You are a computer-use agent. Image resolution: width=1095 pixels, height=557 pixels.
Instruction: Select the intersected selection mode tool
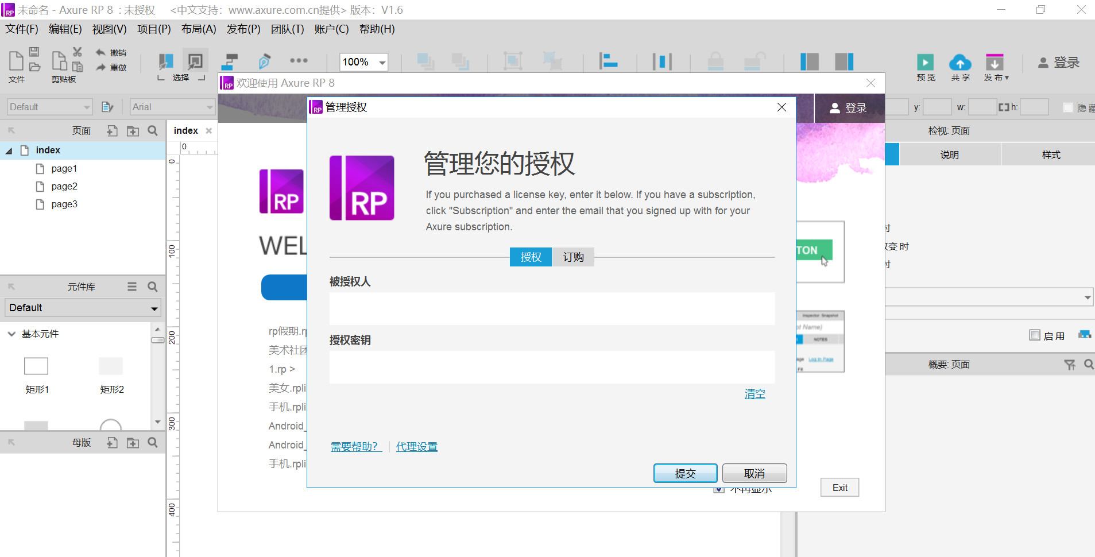click(166, 61)
